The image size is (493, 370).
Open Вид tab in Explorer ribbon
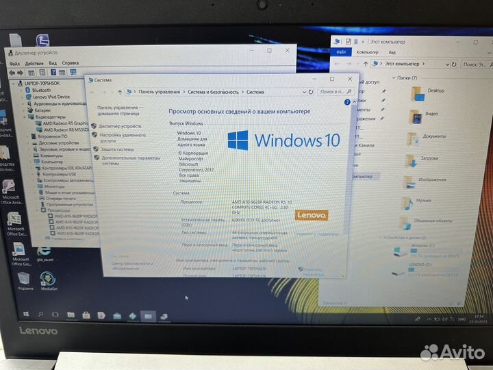coord(392,53)
